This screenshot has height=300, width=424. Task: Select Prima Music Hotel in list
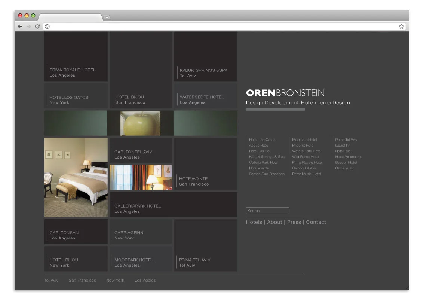point(306,174)
